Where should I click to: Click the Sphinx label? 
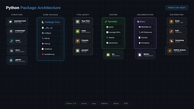pyautogui.click(x=146, y=54)
